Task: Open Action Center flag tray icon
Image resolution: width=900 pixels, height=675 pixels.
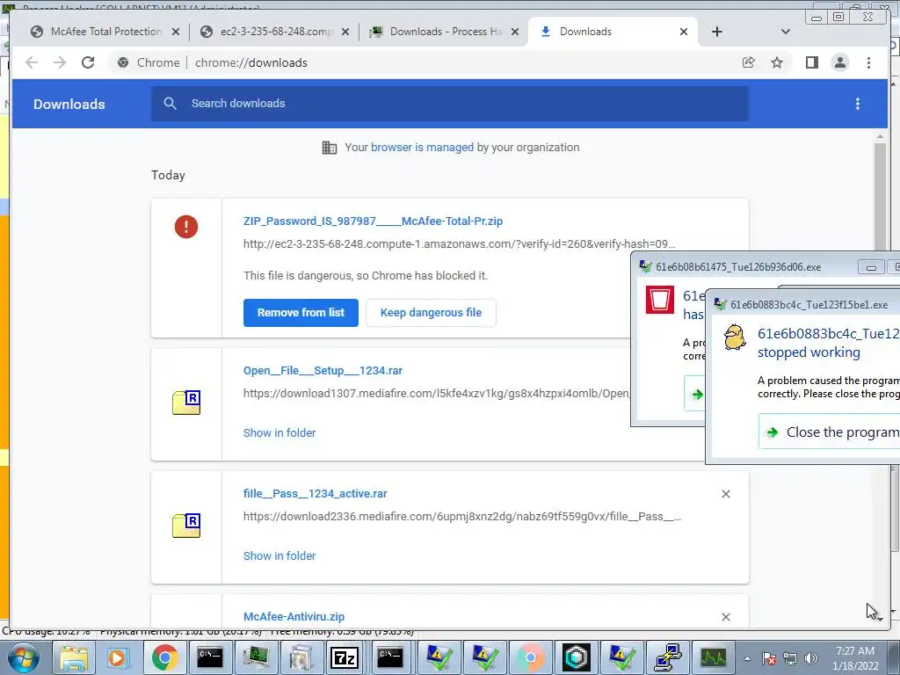Action: coord(769,658)
